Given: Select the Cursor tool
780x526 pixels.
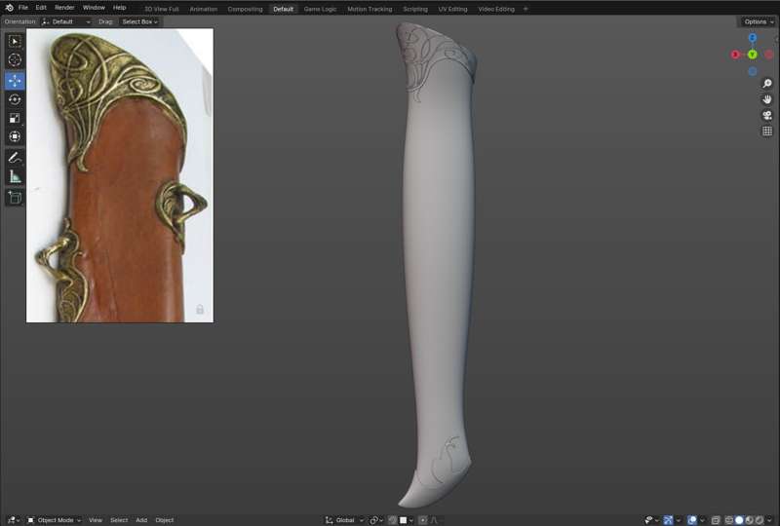Looking at the screenshot, I should click(15, 59).
